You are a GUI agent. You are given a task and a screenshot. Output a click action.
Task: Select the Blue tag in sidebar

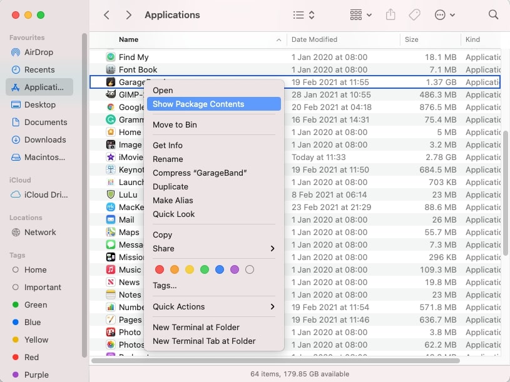click(39, 322)
